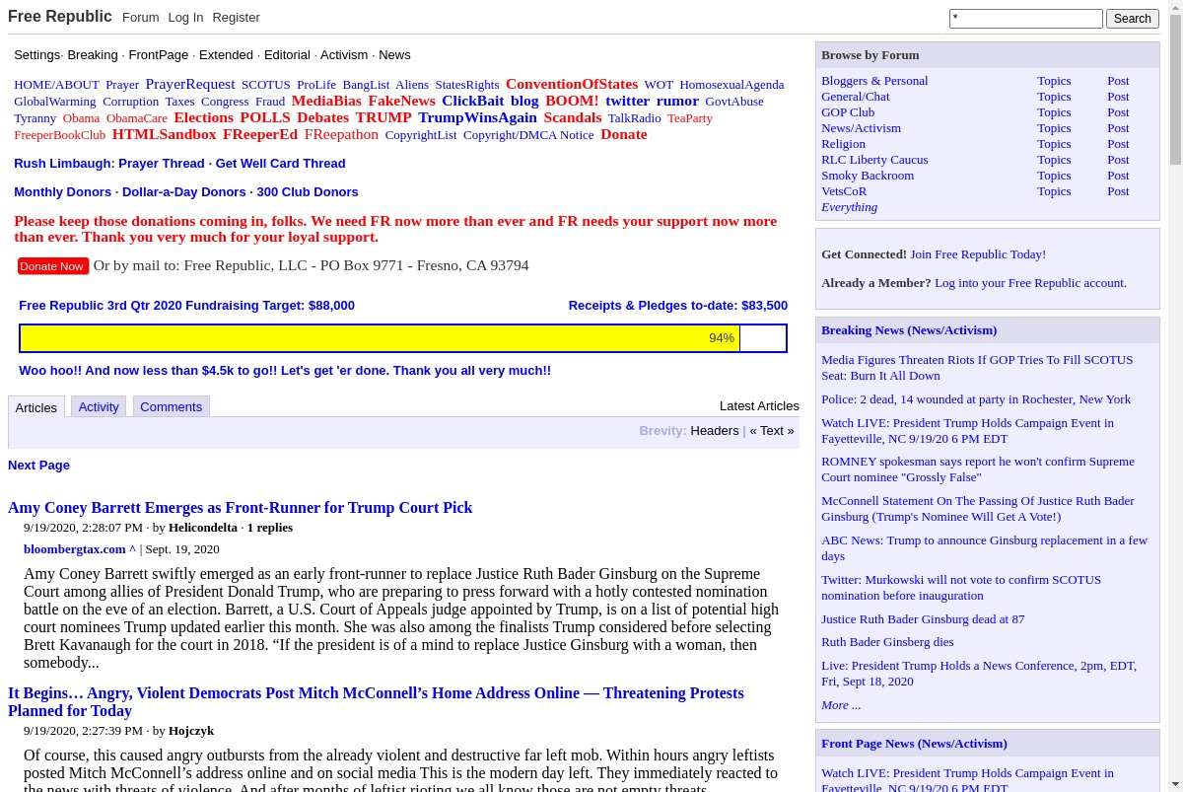Screen dimensions: 1183x792
Task: Open the MediaBias keyword link
Action: tap(326, 101)
